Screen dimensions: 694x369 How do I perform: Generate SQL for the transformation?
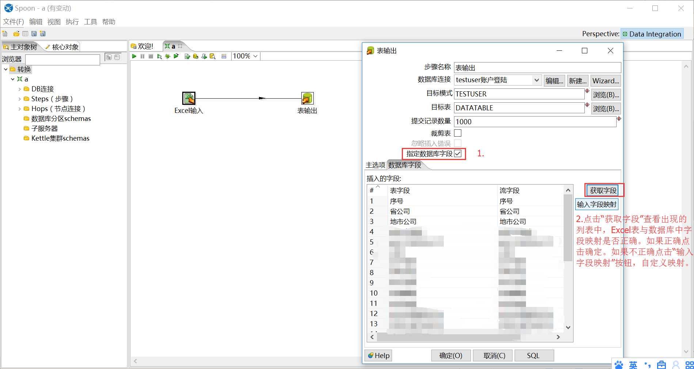pos(204,56)
